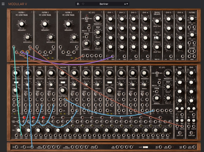The image size is (204, 152).
Task: Flip top VC LFO LOW/MID/MIDI switch
Action: click(x=87, y=19)
